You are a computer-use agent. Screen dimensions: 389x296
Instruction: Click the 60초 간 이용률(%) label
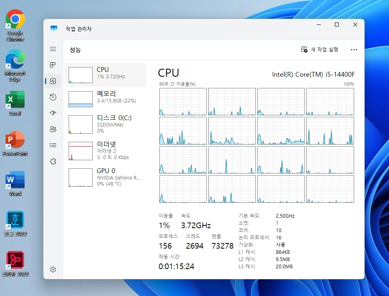click(x=177, y=84)
